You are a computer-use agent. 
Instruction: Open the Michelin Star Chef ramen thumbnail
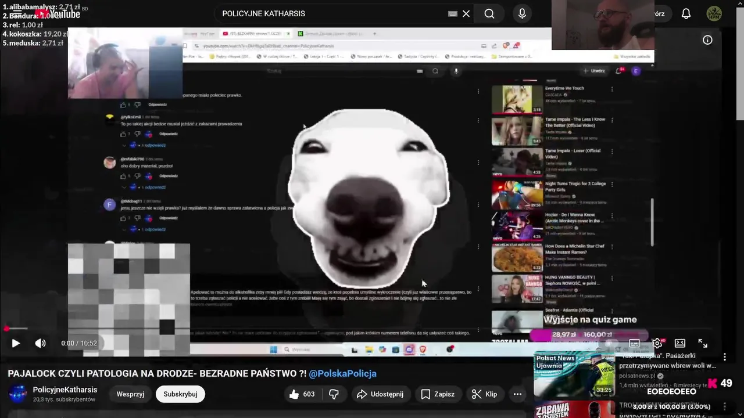pos(517,257)
